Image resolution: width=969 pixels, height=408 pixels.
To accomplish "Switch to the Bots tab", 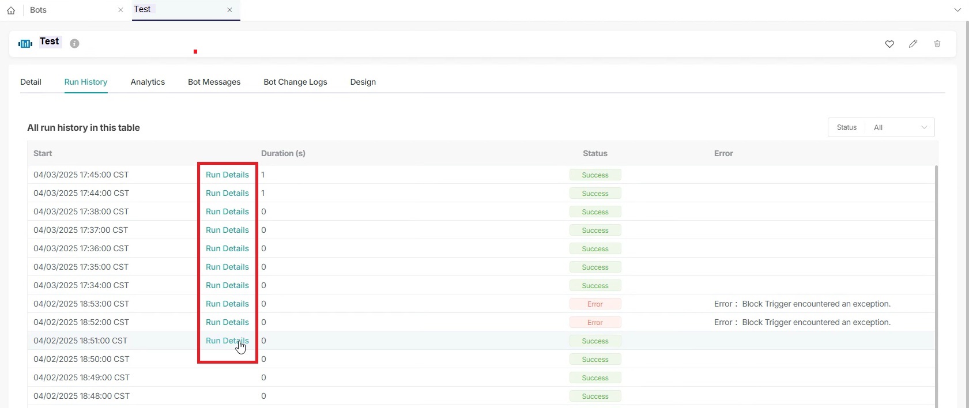I will (39, 10).
